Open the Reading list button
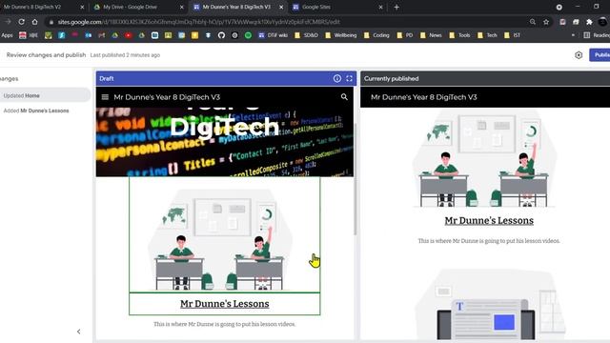Viewport: 610px width, 343px height. click(597, 35)
